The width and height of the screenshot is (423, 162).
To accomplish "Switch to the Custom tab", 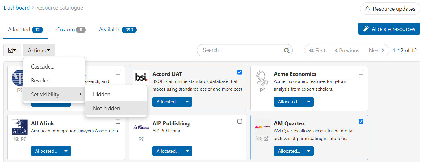I will 71,30.
